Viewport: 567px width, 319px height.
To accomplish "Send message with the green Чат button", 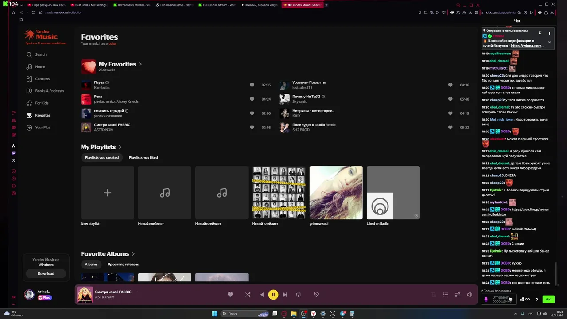I will point(548,299).
